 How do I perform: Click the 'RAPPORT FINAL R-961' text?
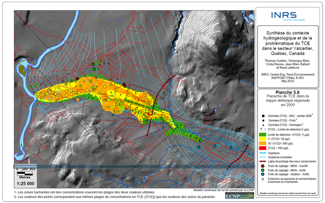(288, 78)
